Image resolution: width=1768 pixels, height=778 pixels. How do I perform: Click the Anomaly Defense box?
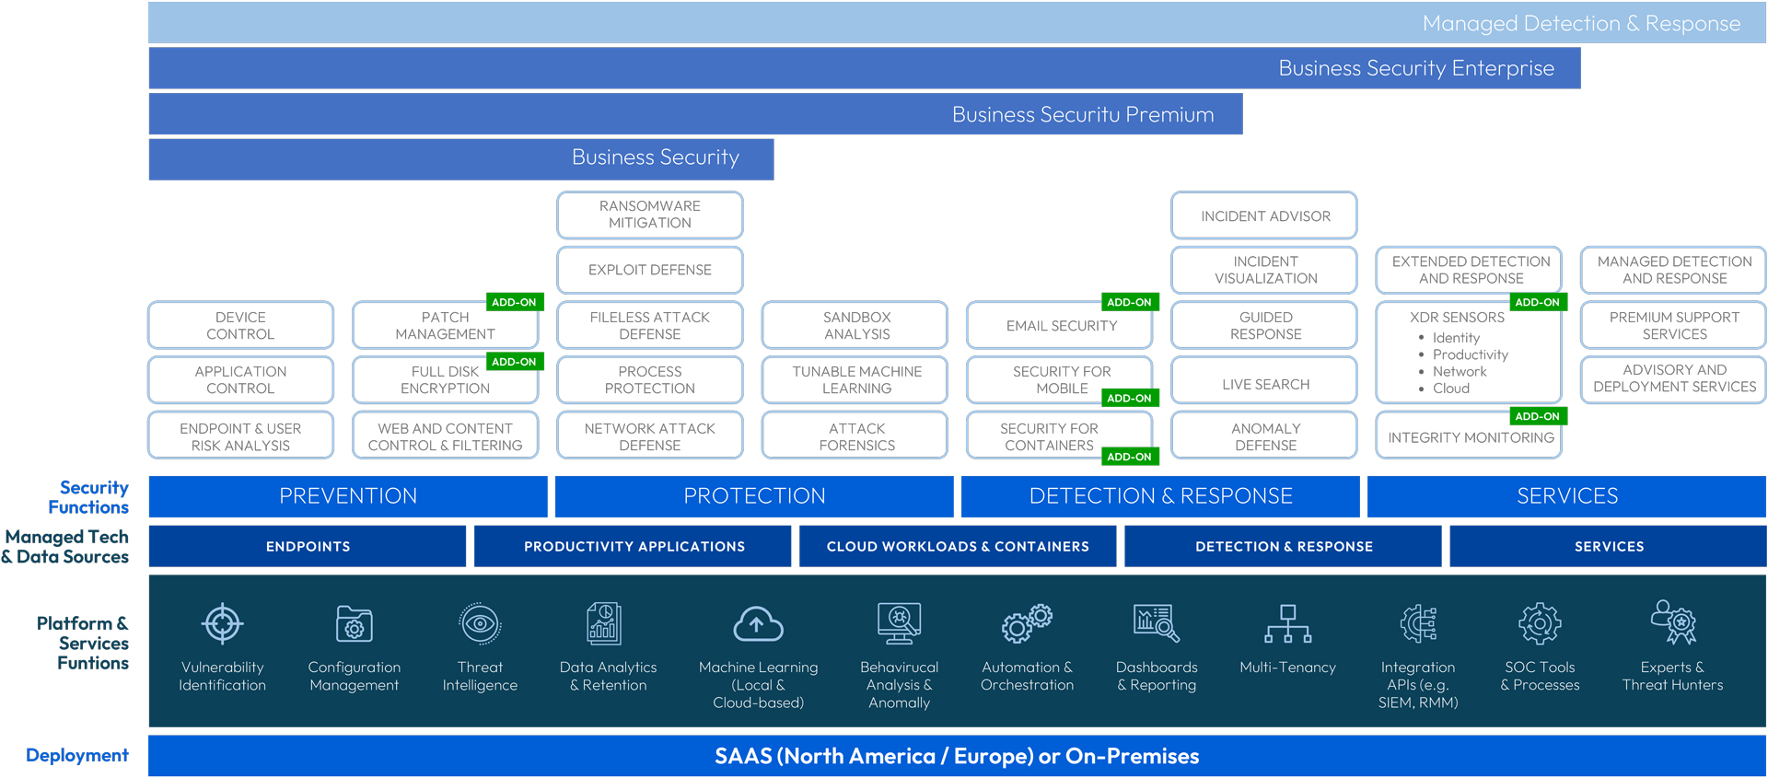[1264, 435]
